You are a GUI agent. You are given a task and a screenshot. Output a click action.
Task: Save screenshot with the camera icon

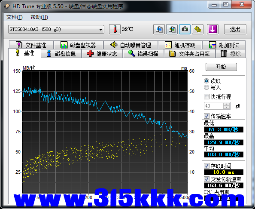pos(185,29)
